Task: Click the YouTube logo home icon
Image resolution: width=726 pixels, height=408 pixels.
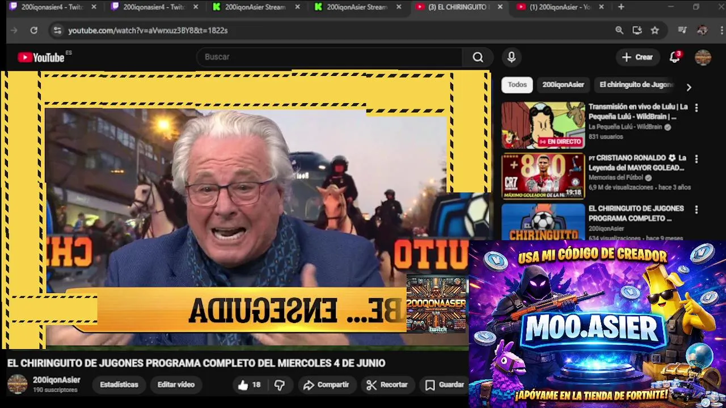Action: [41, 57]
